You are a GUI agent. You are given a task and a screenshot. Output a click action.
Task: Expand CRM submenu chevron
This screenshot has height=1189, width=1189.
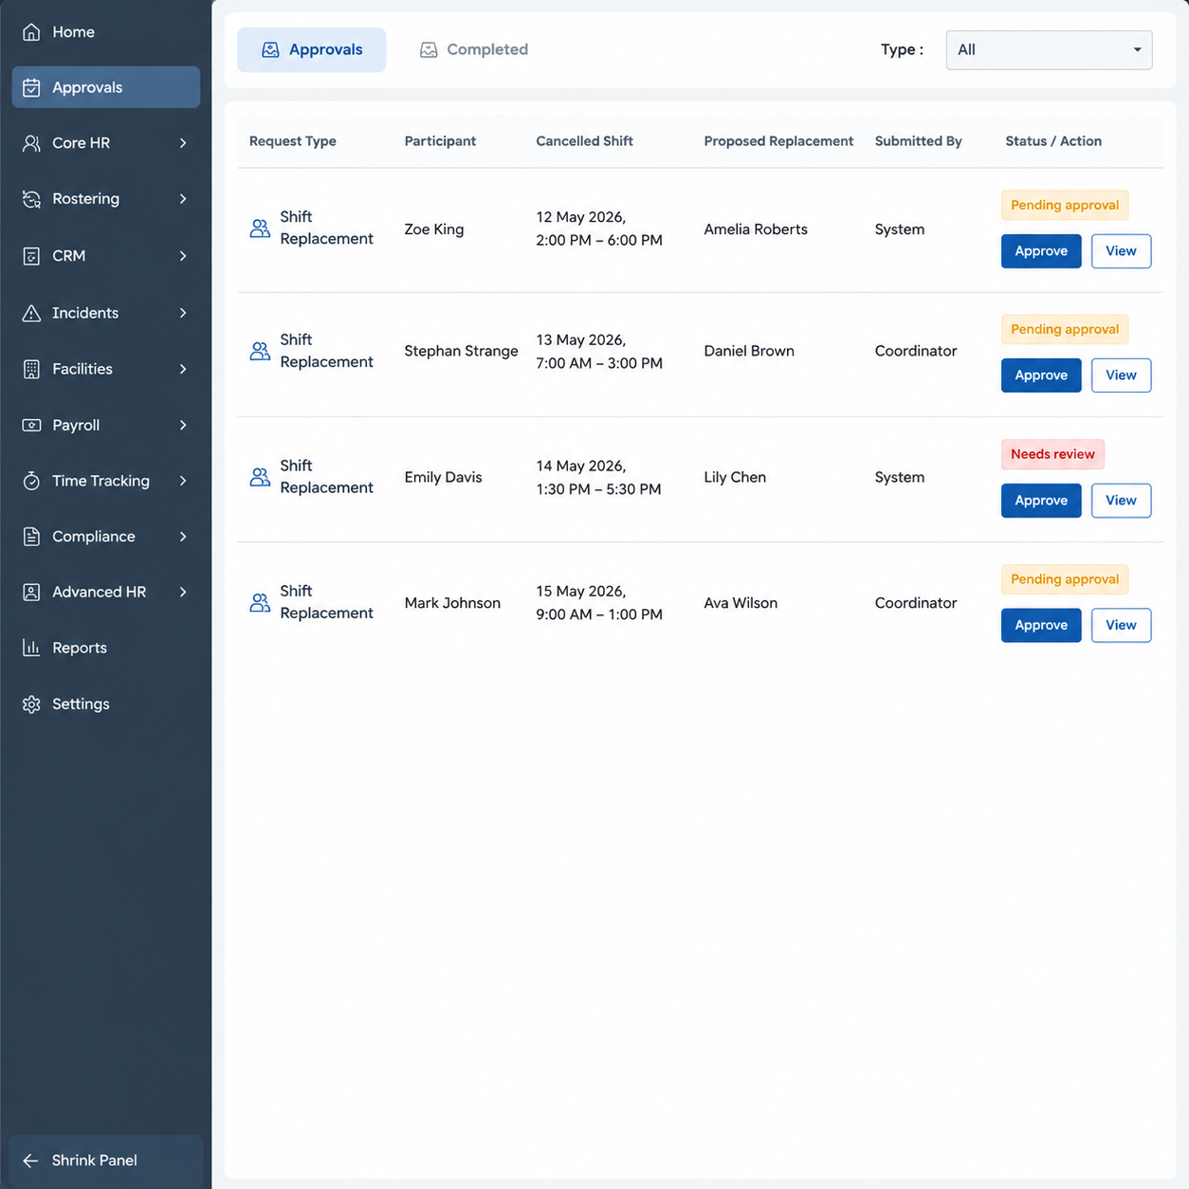tap(183, 256)
